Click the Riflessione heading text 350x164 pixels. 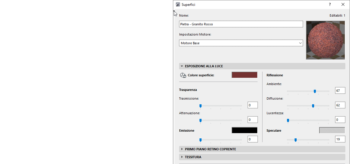[275, 75]
